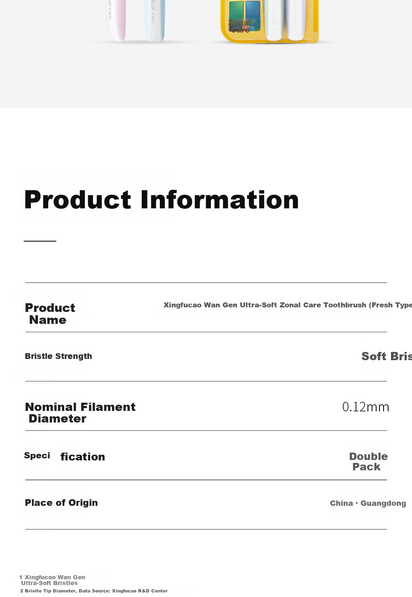Click footnote 1 Ultra-Soft Bristles text

[x=52, y=580]
